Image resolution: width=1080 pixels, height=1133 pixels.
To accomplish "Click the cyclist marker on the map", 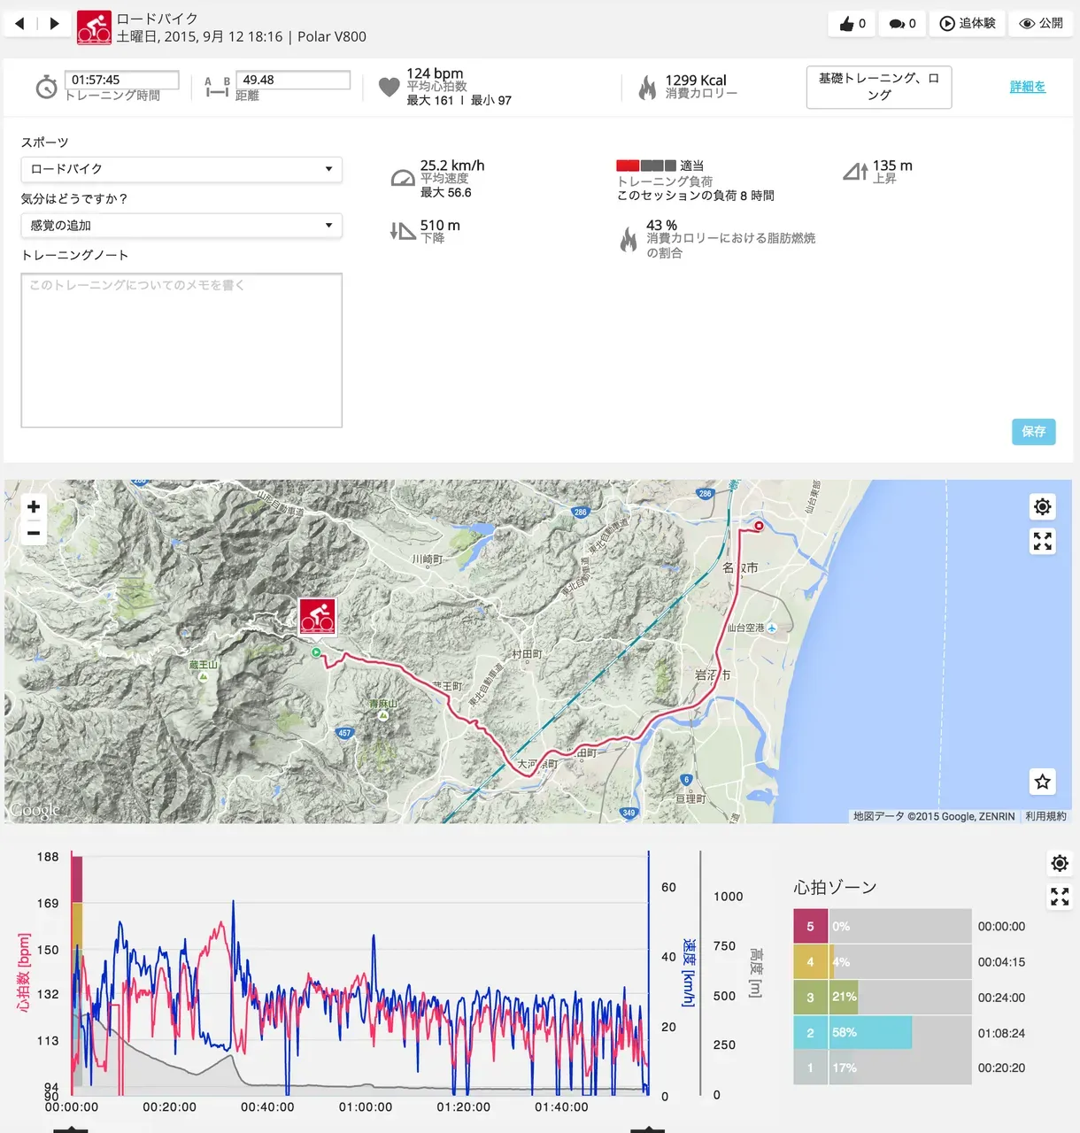I will tap(316, 619).
